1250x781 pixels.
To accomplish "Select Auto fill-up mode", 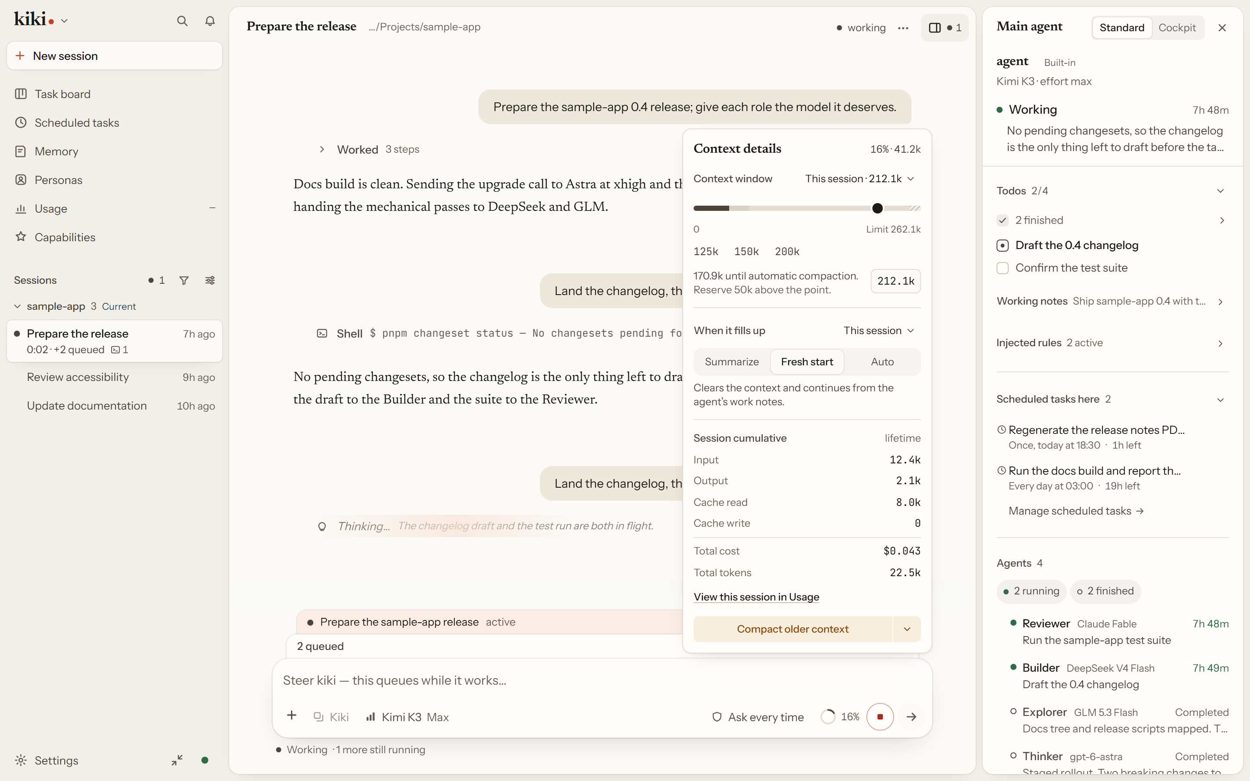I will (x=882, y=361).
